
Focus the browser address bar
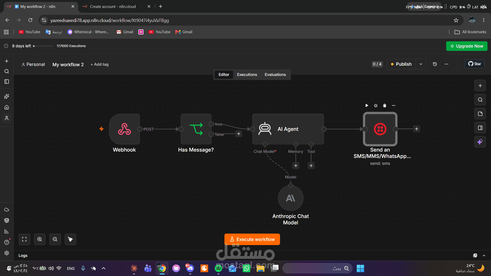tap(251, 20)
